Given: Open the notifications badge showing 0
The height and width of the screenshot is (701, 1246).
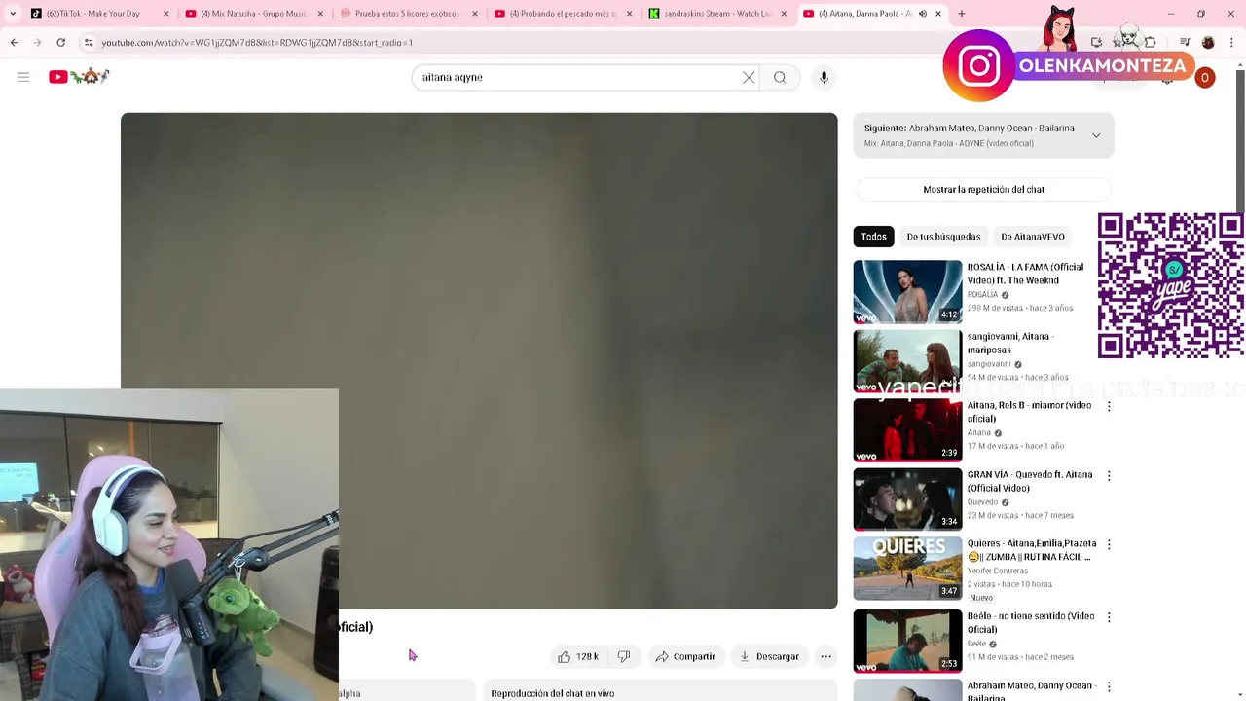Looking at the screenshot, I should point(1204,78).
